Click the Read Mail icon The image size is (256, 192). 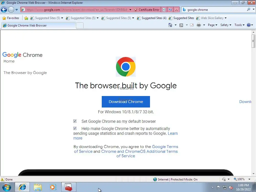[x=192, y=25]
